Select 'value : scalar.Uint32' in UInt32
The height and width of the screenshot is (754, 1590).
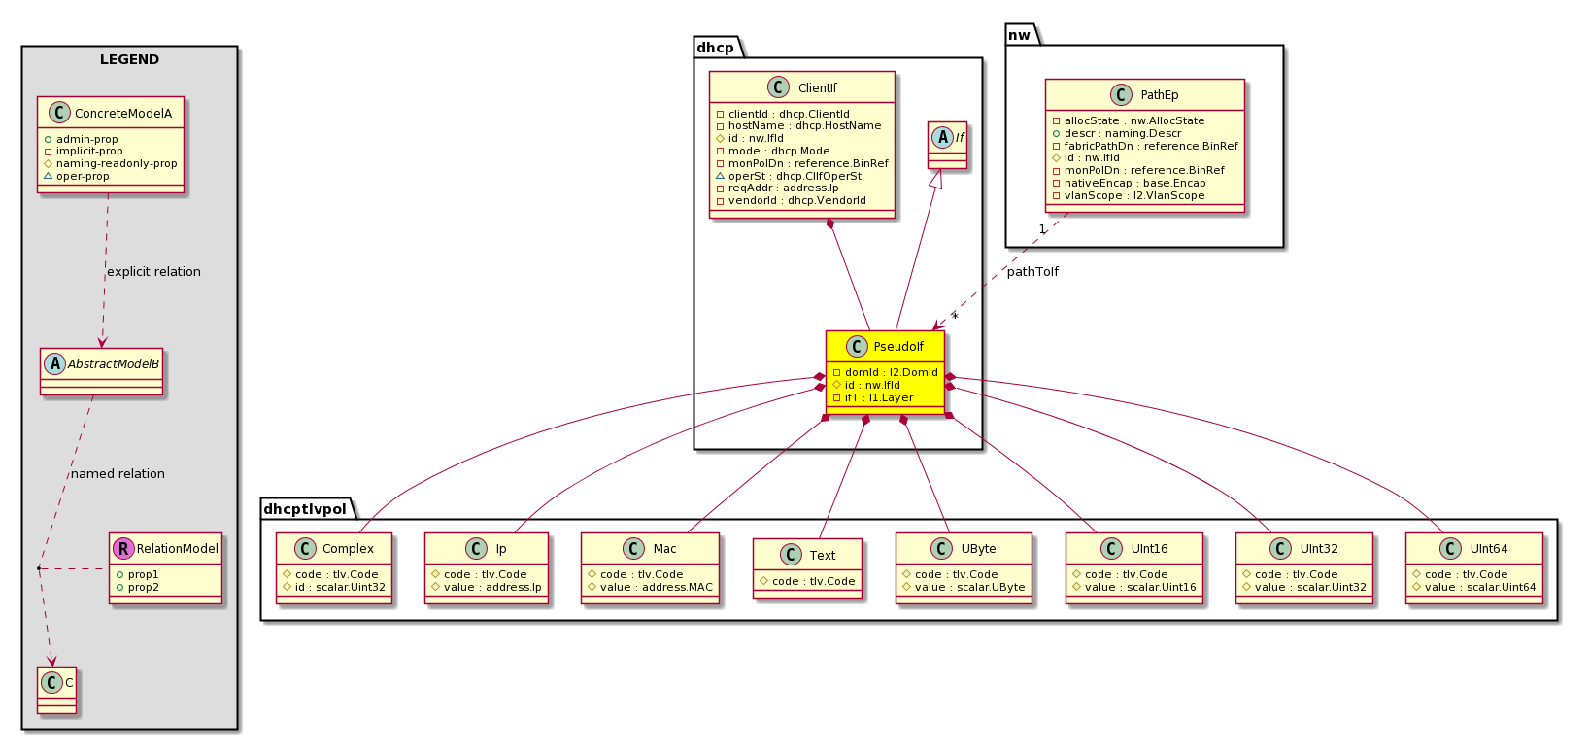click(x=1310, y=587)
